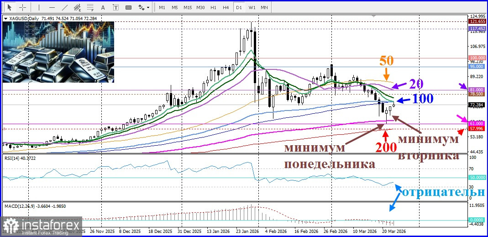Image resolution: width=488 pixels, height=237 pixels.
Task: Select the equidistant channel tool
Action: click(78, 7)
